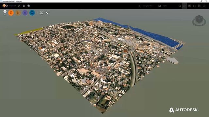This screenshot has width=209, height=117.
Task: Click the user name next to avatar
Action: click(x=12, y=6)
